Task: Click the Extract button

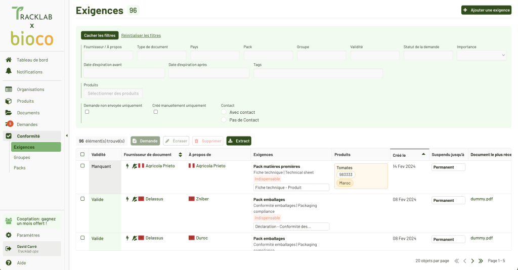Action: [x=239, y=141]
